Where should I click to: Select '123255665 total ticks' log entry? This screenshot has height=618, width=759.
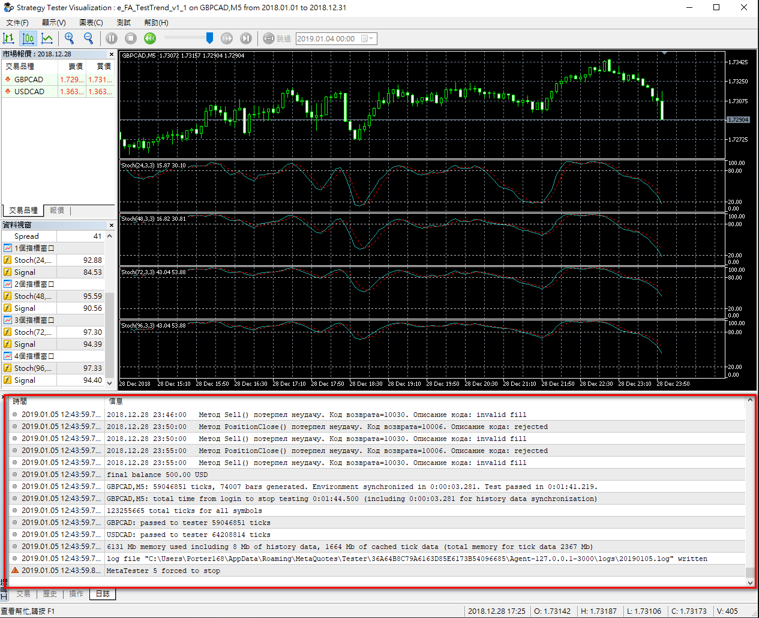(x=377, y=510)
